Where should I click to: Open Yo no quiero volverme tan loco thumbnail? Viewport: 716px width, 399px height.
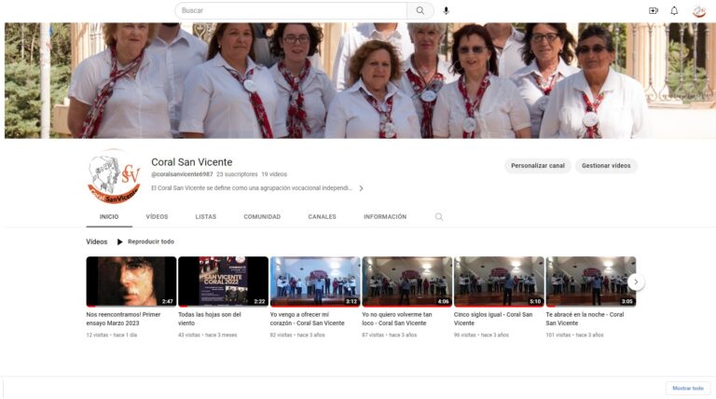coord(406,282)
